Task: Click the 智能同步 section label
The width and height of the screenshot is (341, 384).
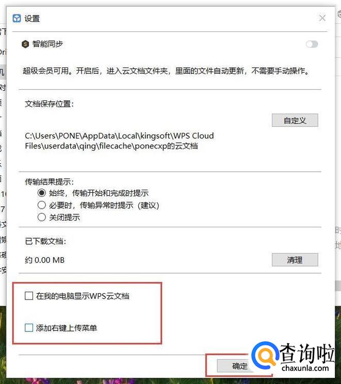Action: (x=47, y=44)
